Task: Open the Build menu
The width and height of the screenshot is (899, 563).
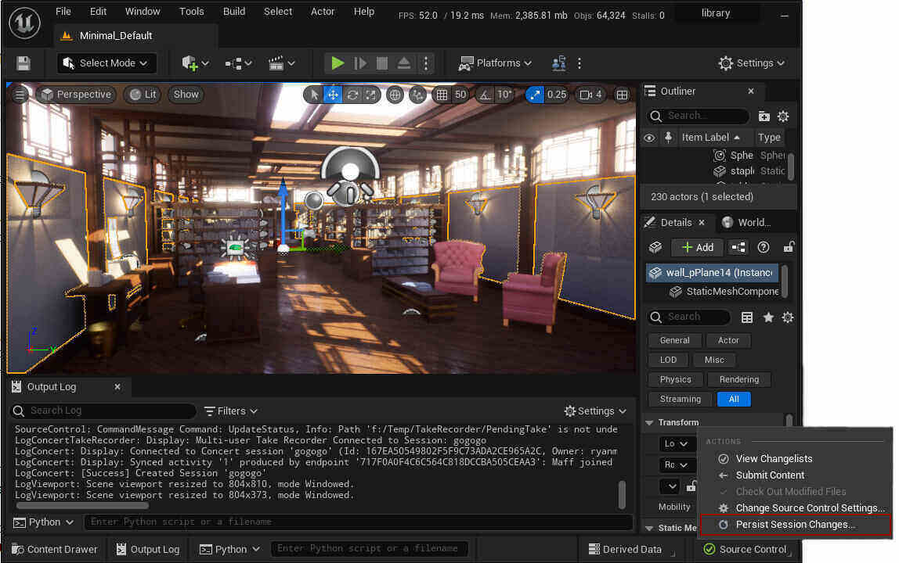Action: coord(234,12)
